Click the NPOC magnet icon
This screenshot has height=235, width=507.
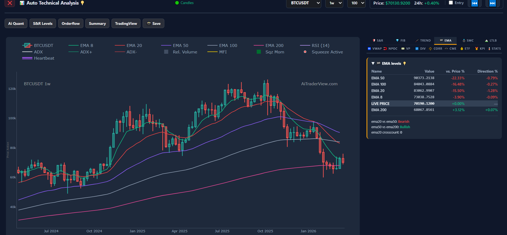[385, 49]
